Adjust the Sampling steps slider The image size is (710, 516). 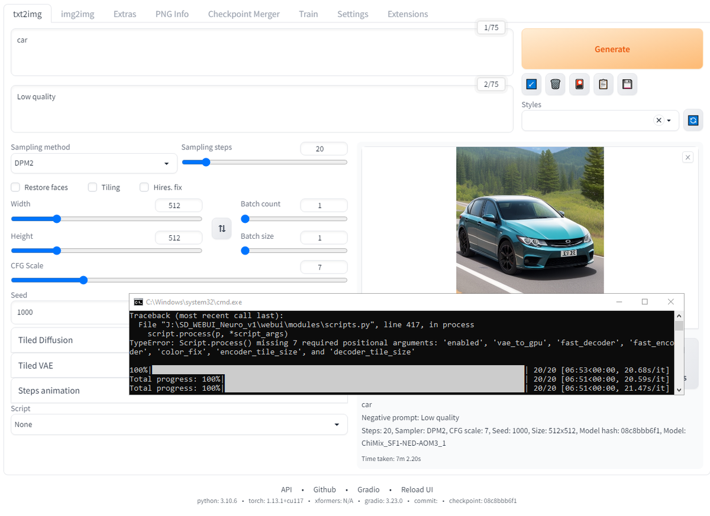pos(264,162)
